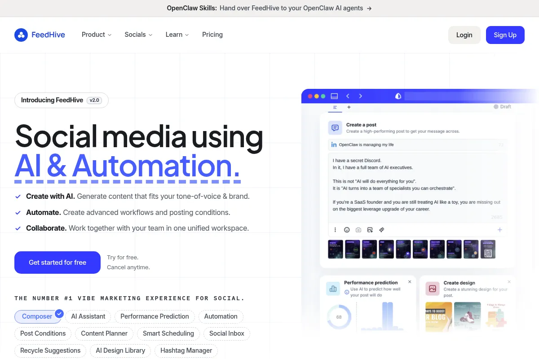The image size is (539, 359).
Task: Click the white hive icon in mockup address bar
Action: coord(398,96)
